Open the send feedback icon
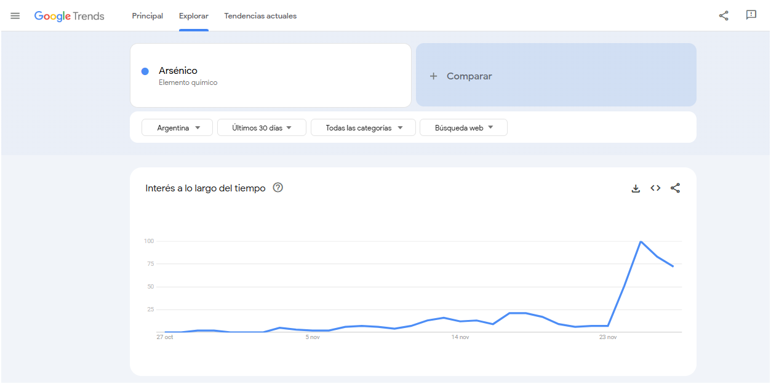The height and width of the screenshot is (384, 771). click(x=751, y=15)
